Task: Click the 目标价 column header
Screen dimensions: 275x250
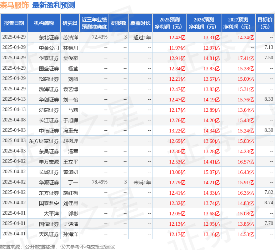Action: tap(265, 23)
